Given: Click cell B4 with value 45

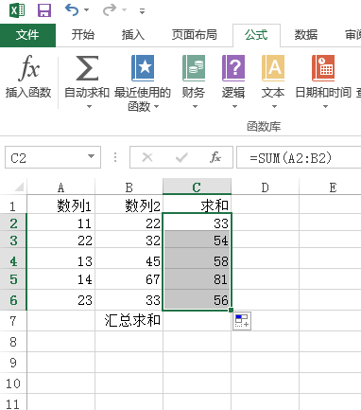Looking at the screenshot, I should 129,258.
